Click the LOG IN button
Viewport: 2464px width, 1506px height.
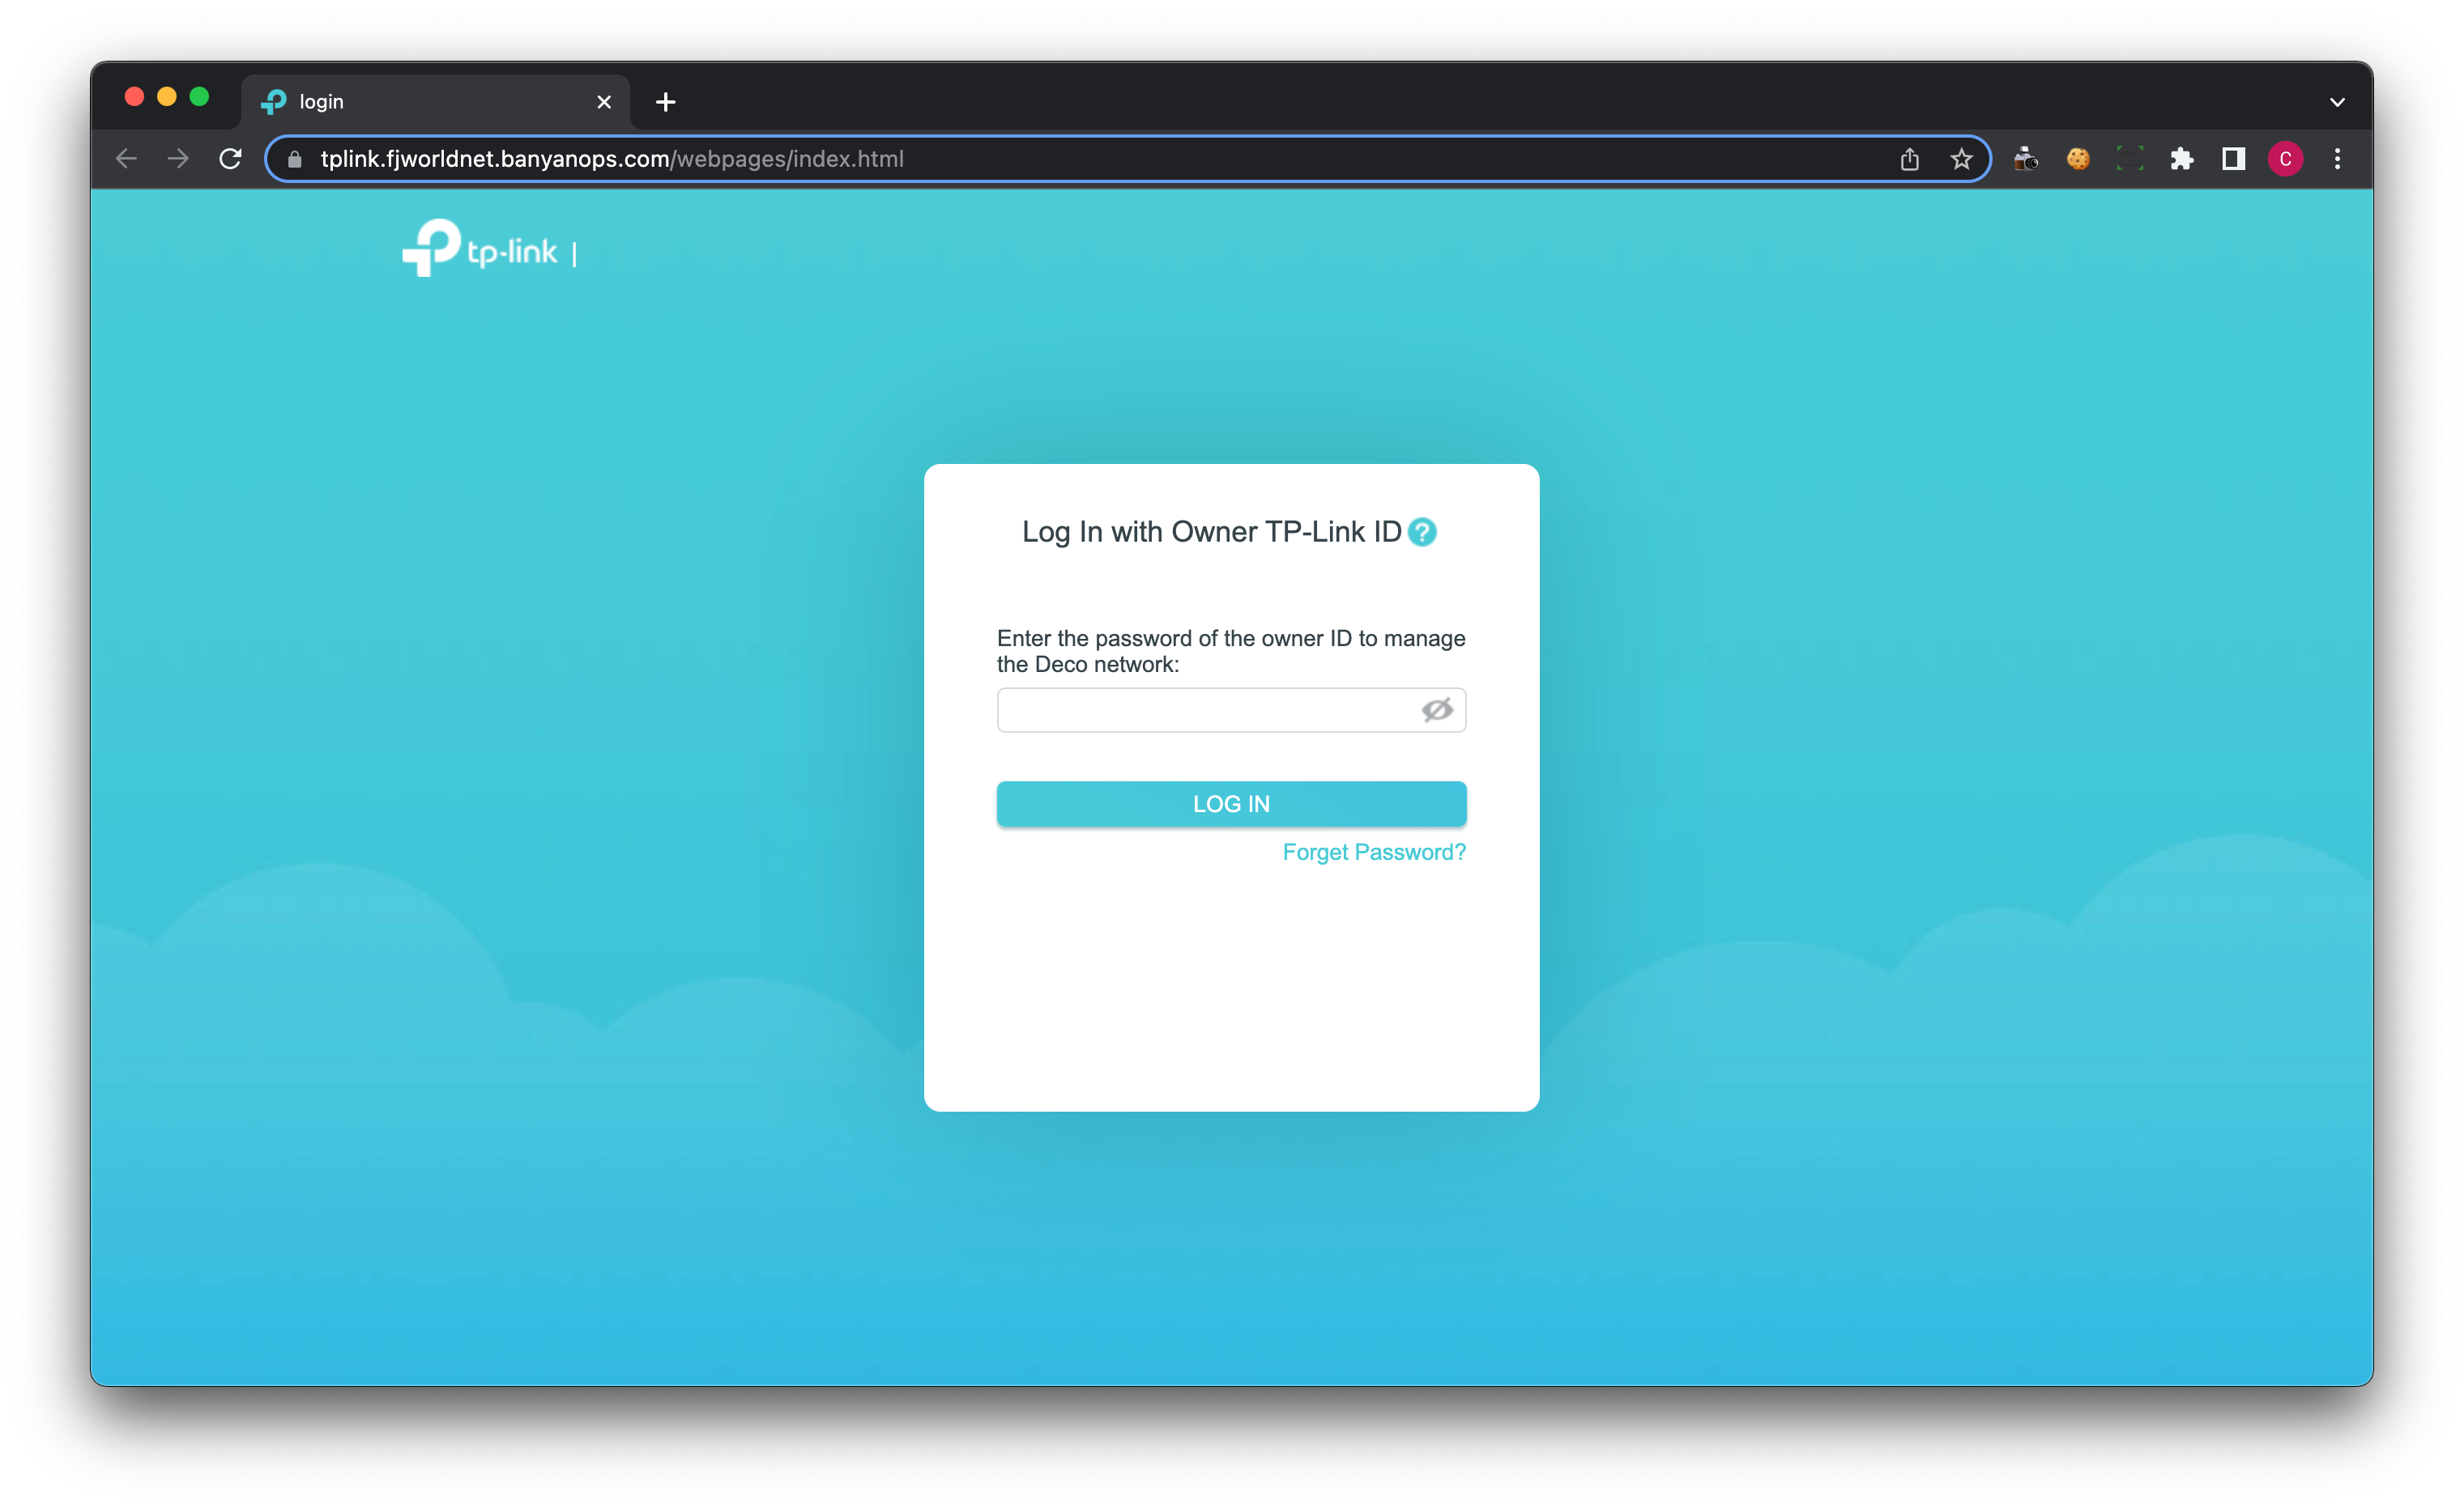click(1231, 803)
